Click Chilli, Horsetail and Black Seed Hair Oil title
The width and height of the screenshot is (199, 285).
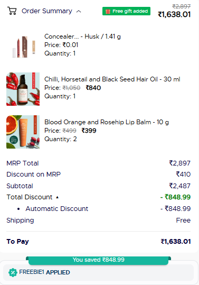(112, 79)
